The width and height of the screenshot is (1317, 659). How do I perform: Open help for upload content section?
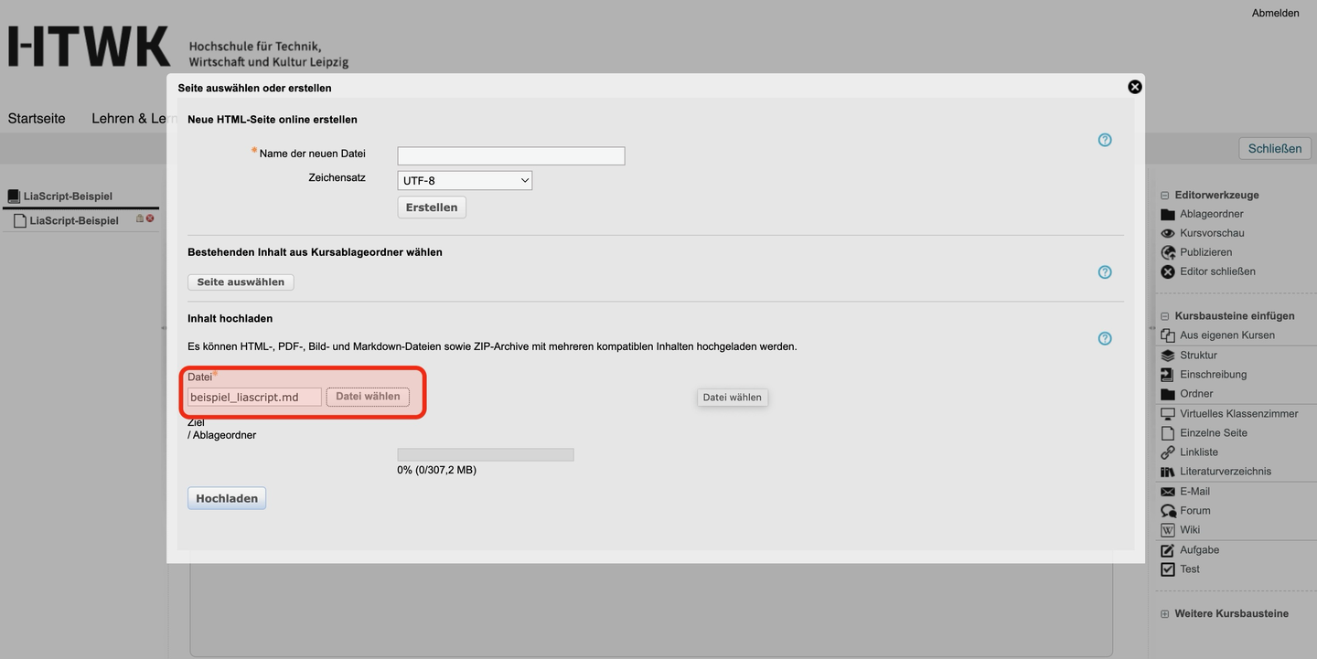point(1105,338)
